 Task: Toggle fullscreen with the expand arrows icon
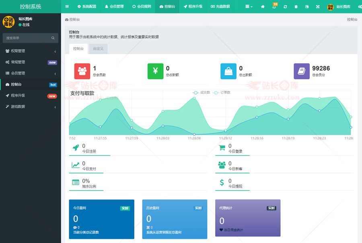click(x=318, y=7)
